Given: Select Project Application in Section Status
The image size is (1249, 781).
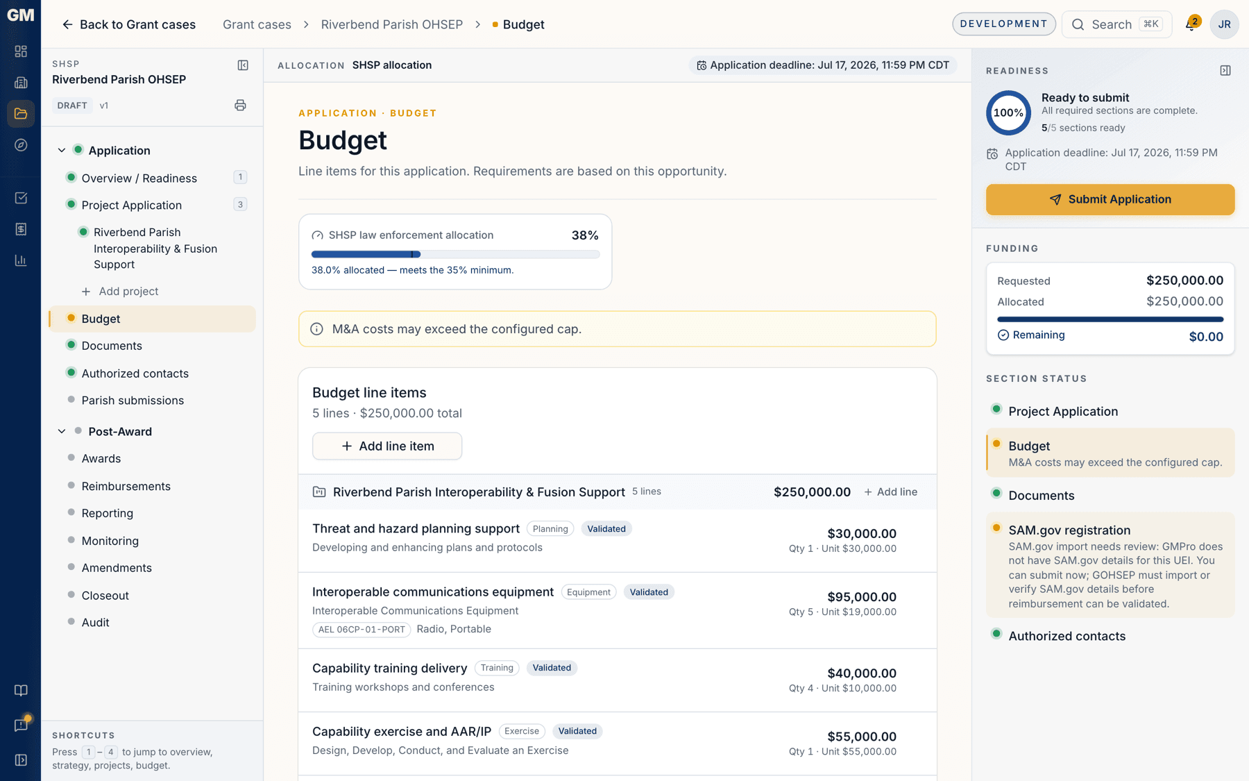Looking at the screenshot, I should click(x=1110, y=412).
